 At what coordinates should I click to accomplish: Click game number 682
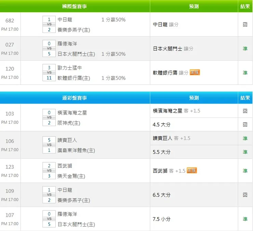[10, 21]
